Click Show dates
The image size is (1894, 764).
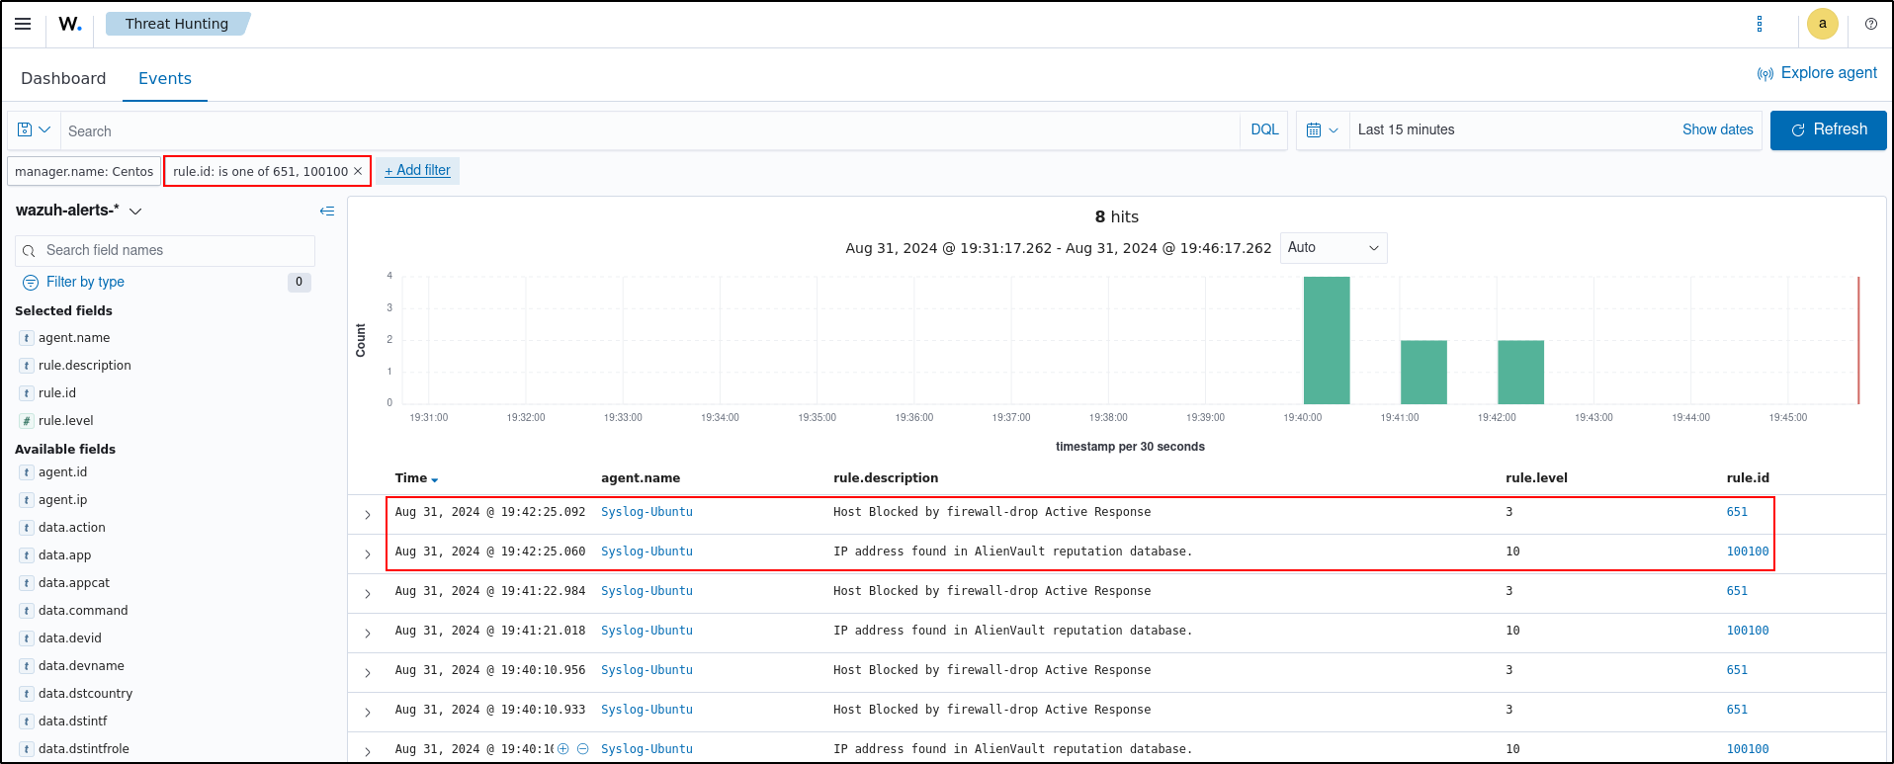pos(1717,129)
